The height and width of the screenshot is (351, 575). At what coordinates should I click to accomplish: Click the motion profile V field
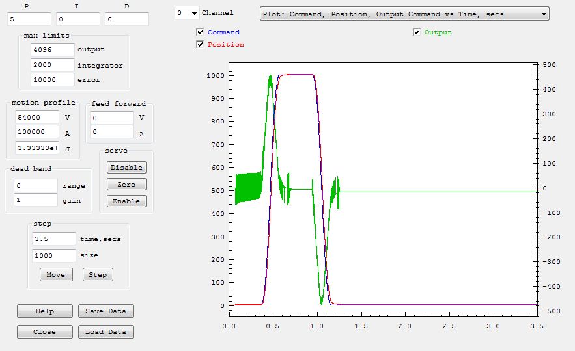point(36,117)
